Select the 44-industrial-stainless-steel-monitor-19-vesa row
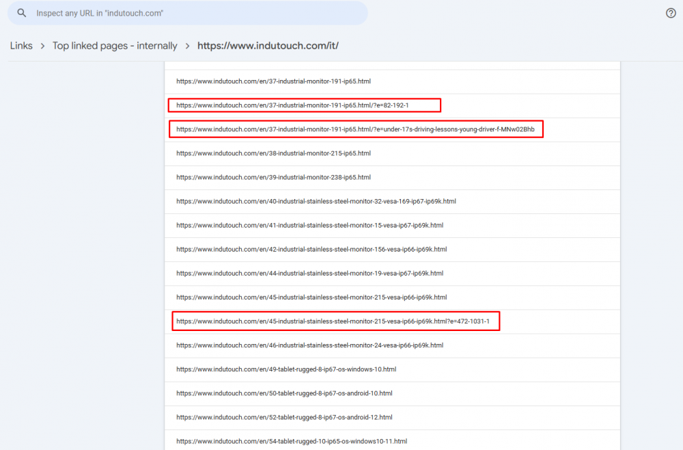 (393, 274)
